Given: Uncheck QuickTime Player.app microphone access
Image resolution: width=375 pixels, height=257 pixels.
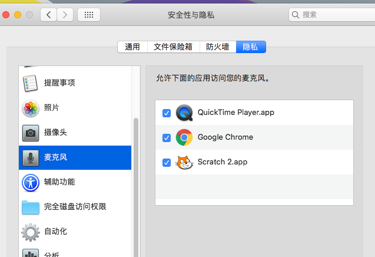Looking at the screenshot, I should [167, 113].
